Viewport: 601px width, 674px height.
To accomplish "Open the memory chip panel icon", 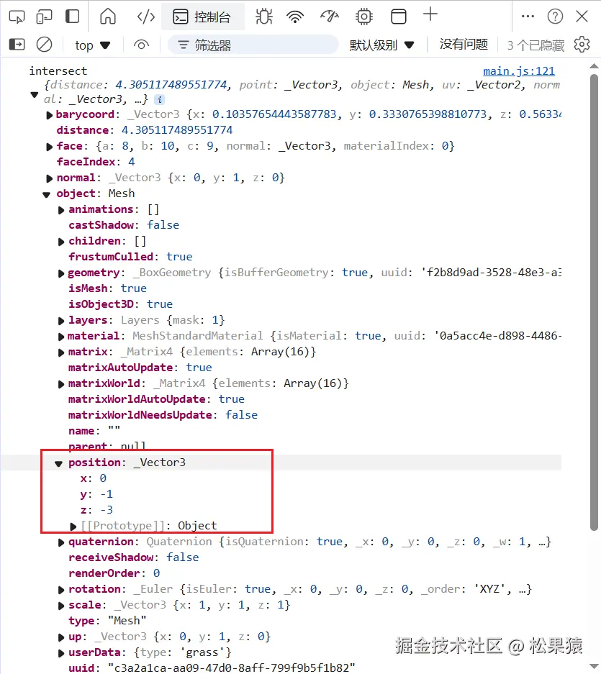I will click(363, 16).
